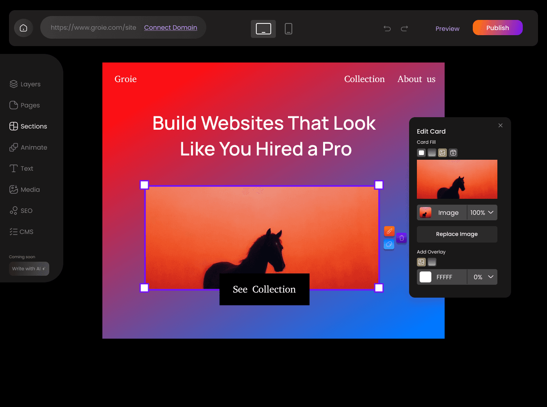
Task: Edit the card with the orange pencil icon
Action: pos(389,231)
